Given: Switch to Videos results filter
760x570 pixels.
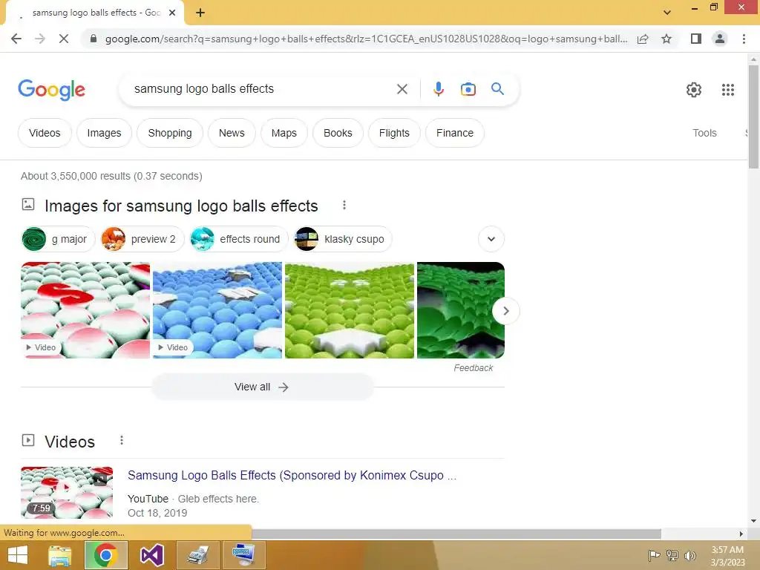Looking at the screenshot, I should click(45, 133).
